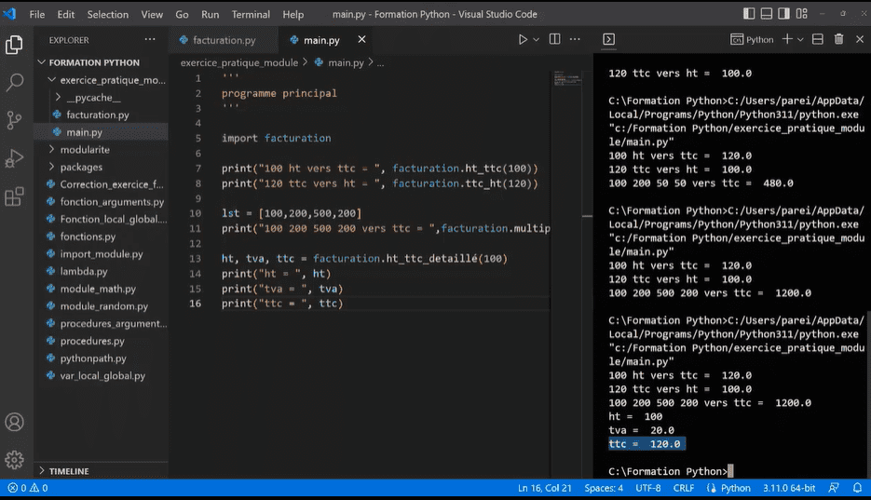The height and width of the screenshot is (500, 871).
Task: Kill terminal with trash icon
Action: 838,39
